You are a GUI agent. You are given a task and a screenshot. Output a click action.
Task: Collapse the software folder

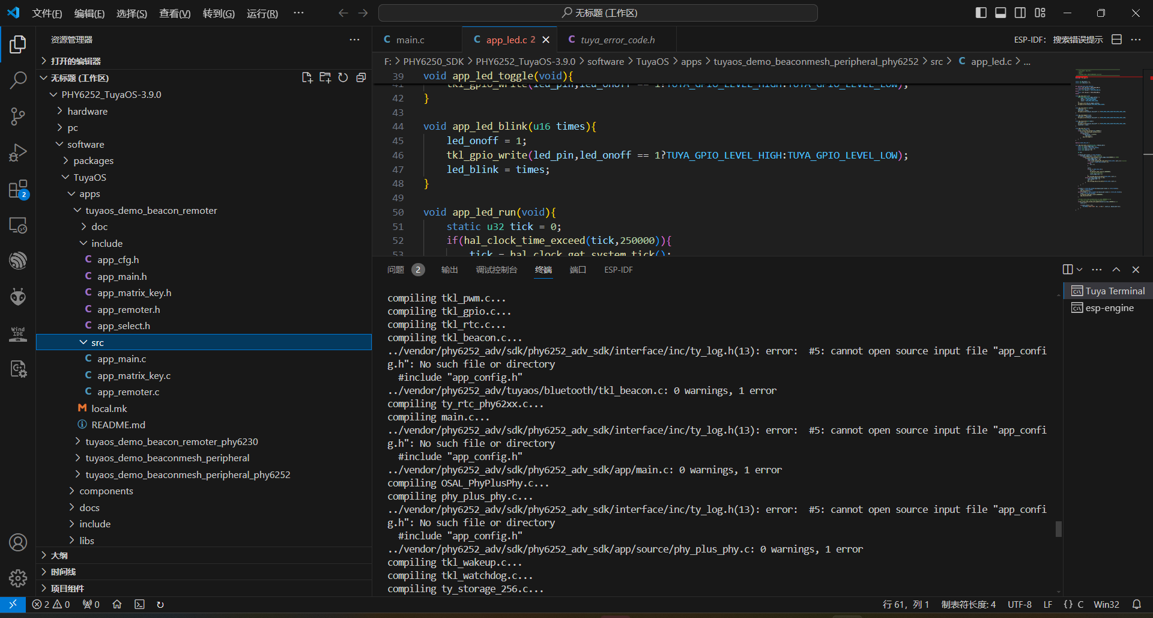tap(204, 144)
